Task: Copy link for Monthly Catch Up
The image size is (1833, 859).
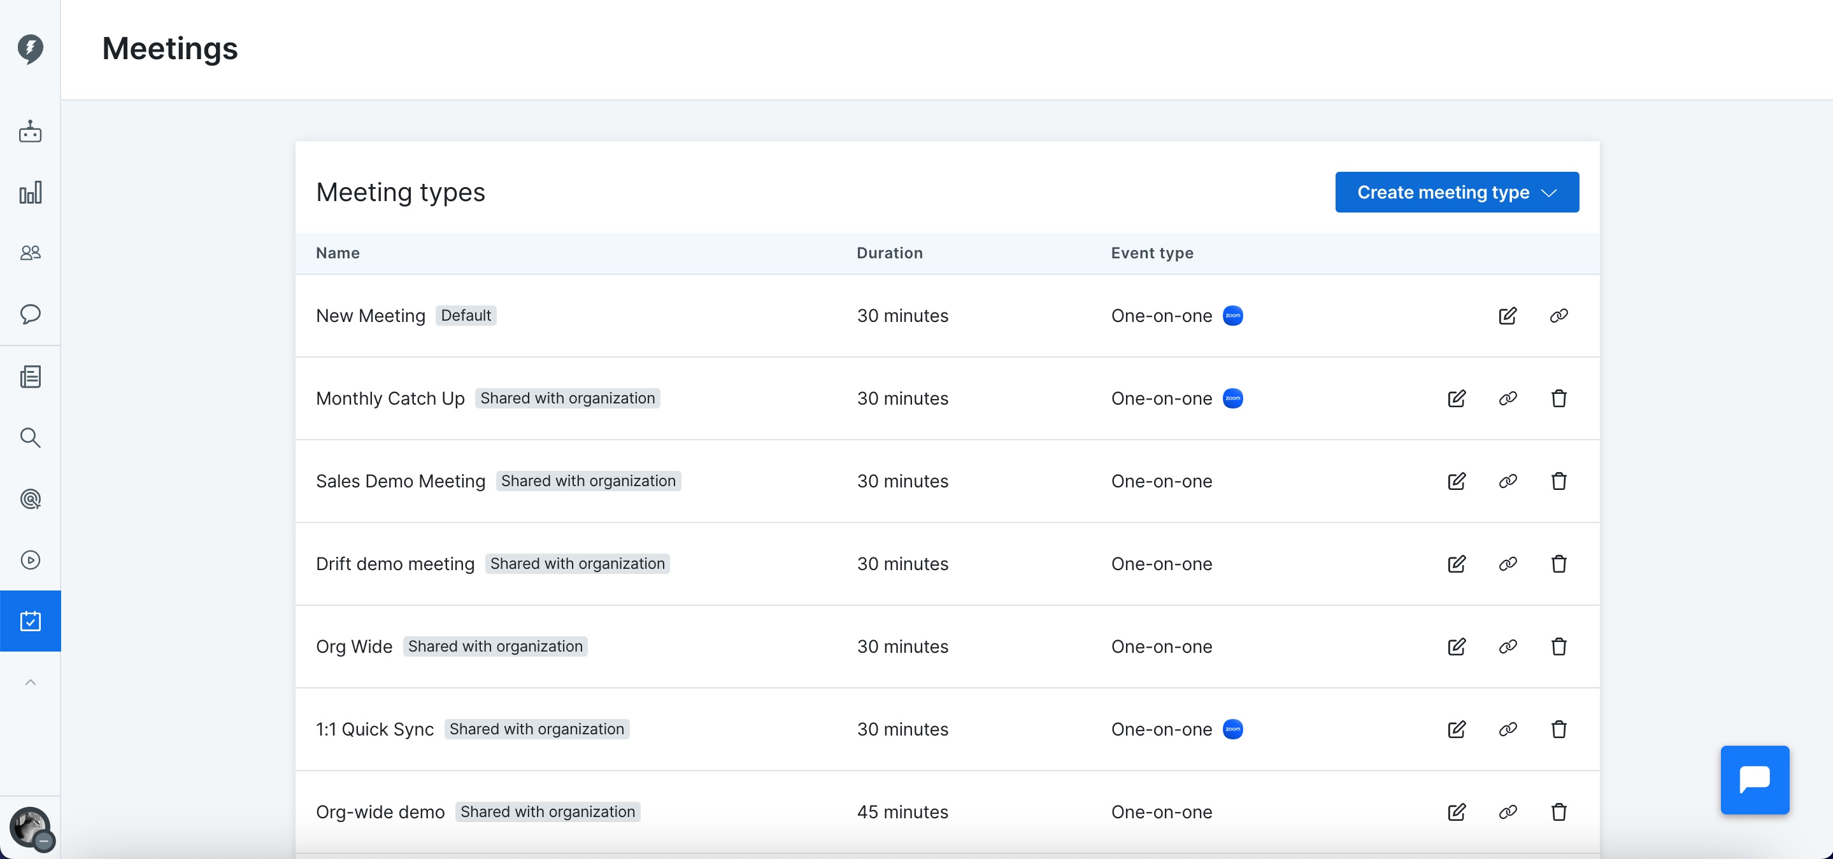Action: (1507, 398)
